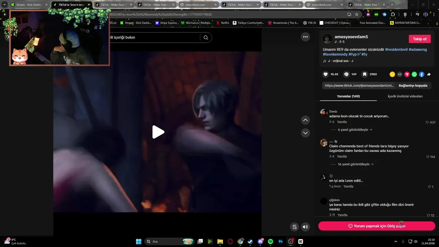Viewport: 439px width, 247px height.
Task: Get the embed code icon
Action: (x=400, y=74)
